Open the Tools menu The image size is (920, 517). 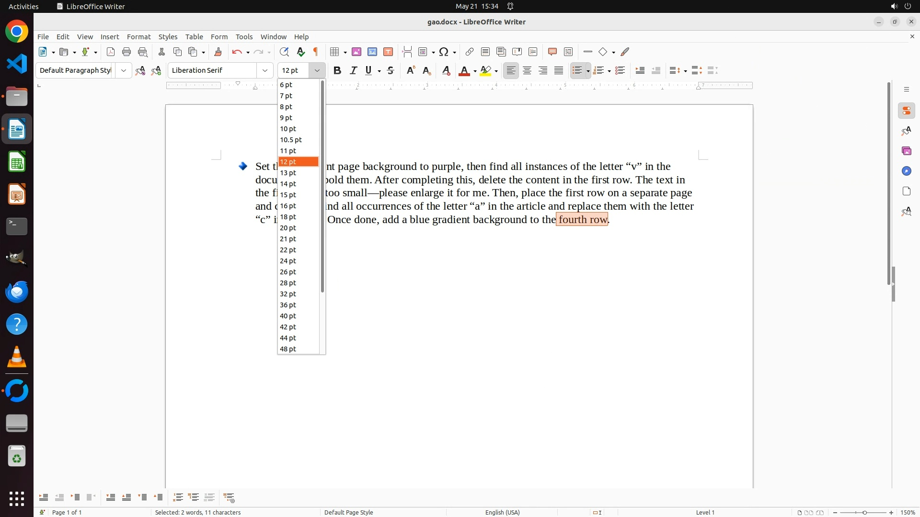pos(244,36)
